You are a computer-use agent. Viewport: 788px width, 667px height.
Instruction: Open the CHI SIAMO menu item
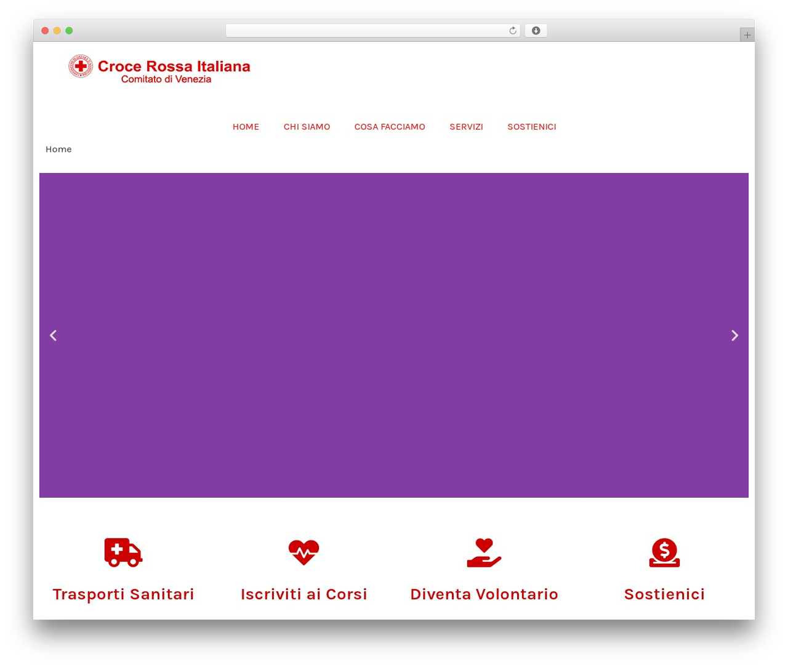click(x=307, y=127)
